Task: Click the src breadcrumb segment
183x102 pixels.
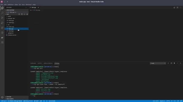Action: [x=31, y=10]
